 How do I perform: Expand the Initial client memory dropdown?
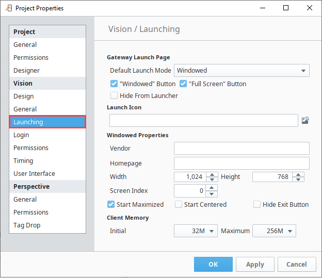click(x=196, y=231)
